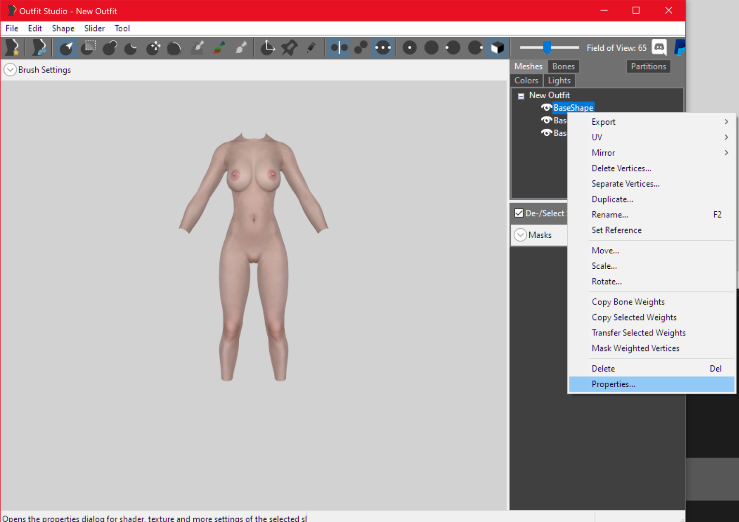This screenshot has height=522, width=739.
Task: Click Set Reference menu entry
Action: (652, 230)
